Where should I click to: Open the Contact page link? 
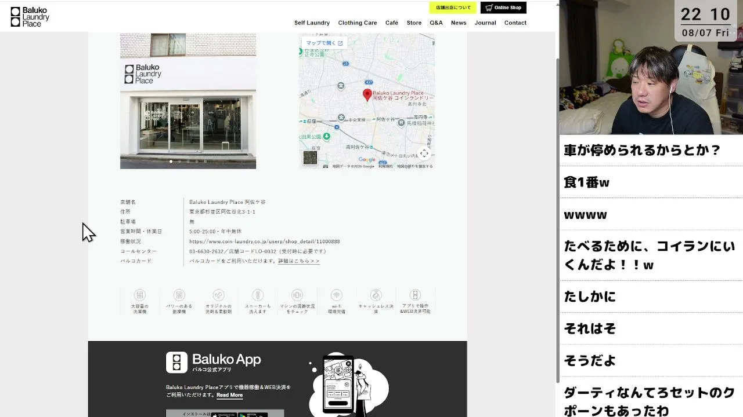click(515, 23)
